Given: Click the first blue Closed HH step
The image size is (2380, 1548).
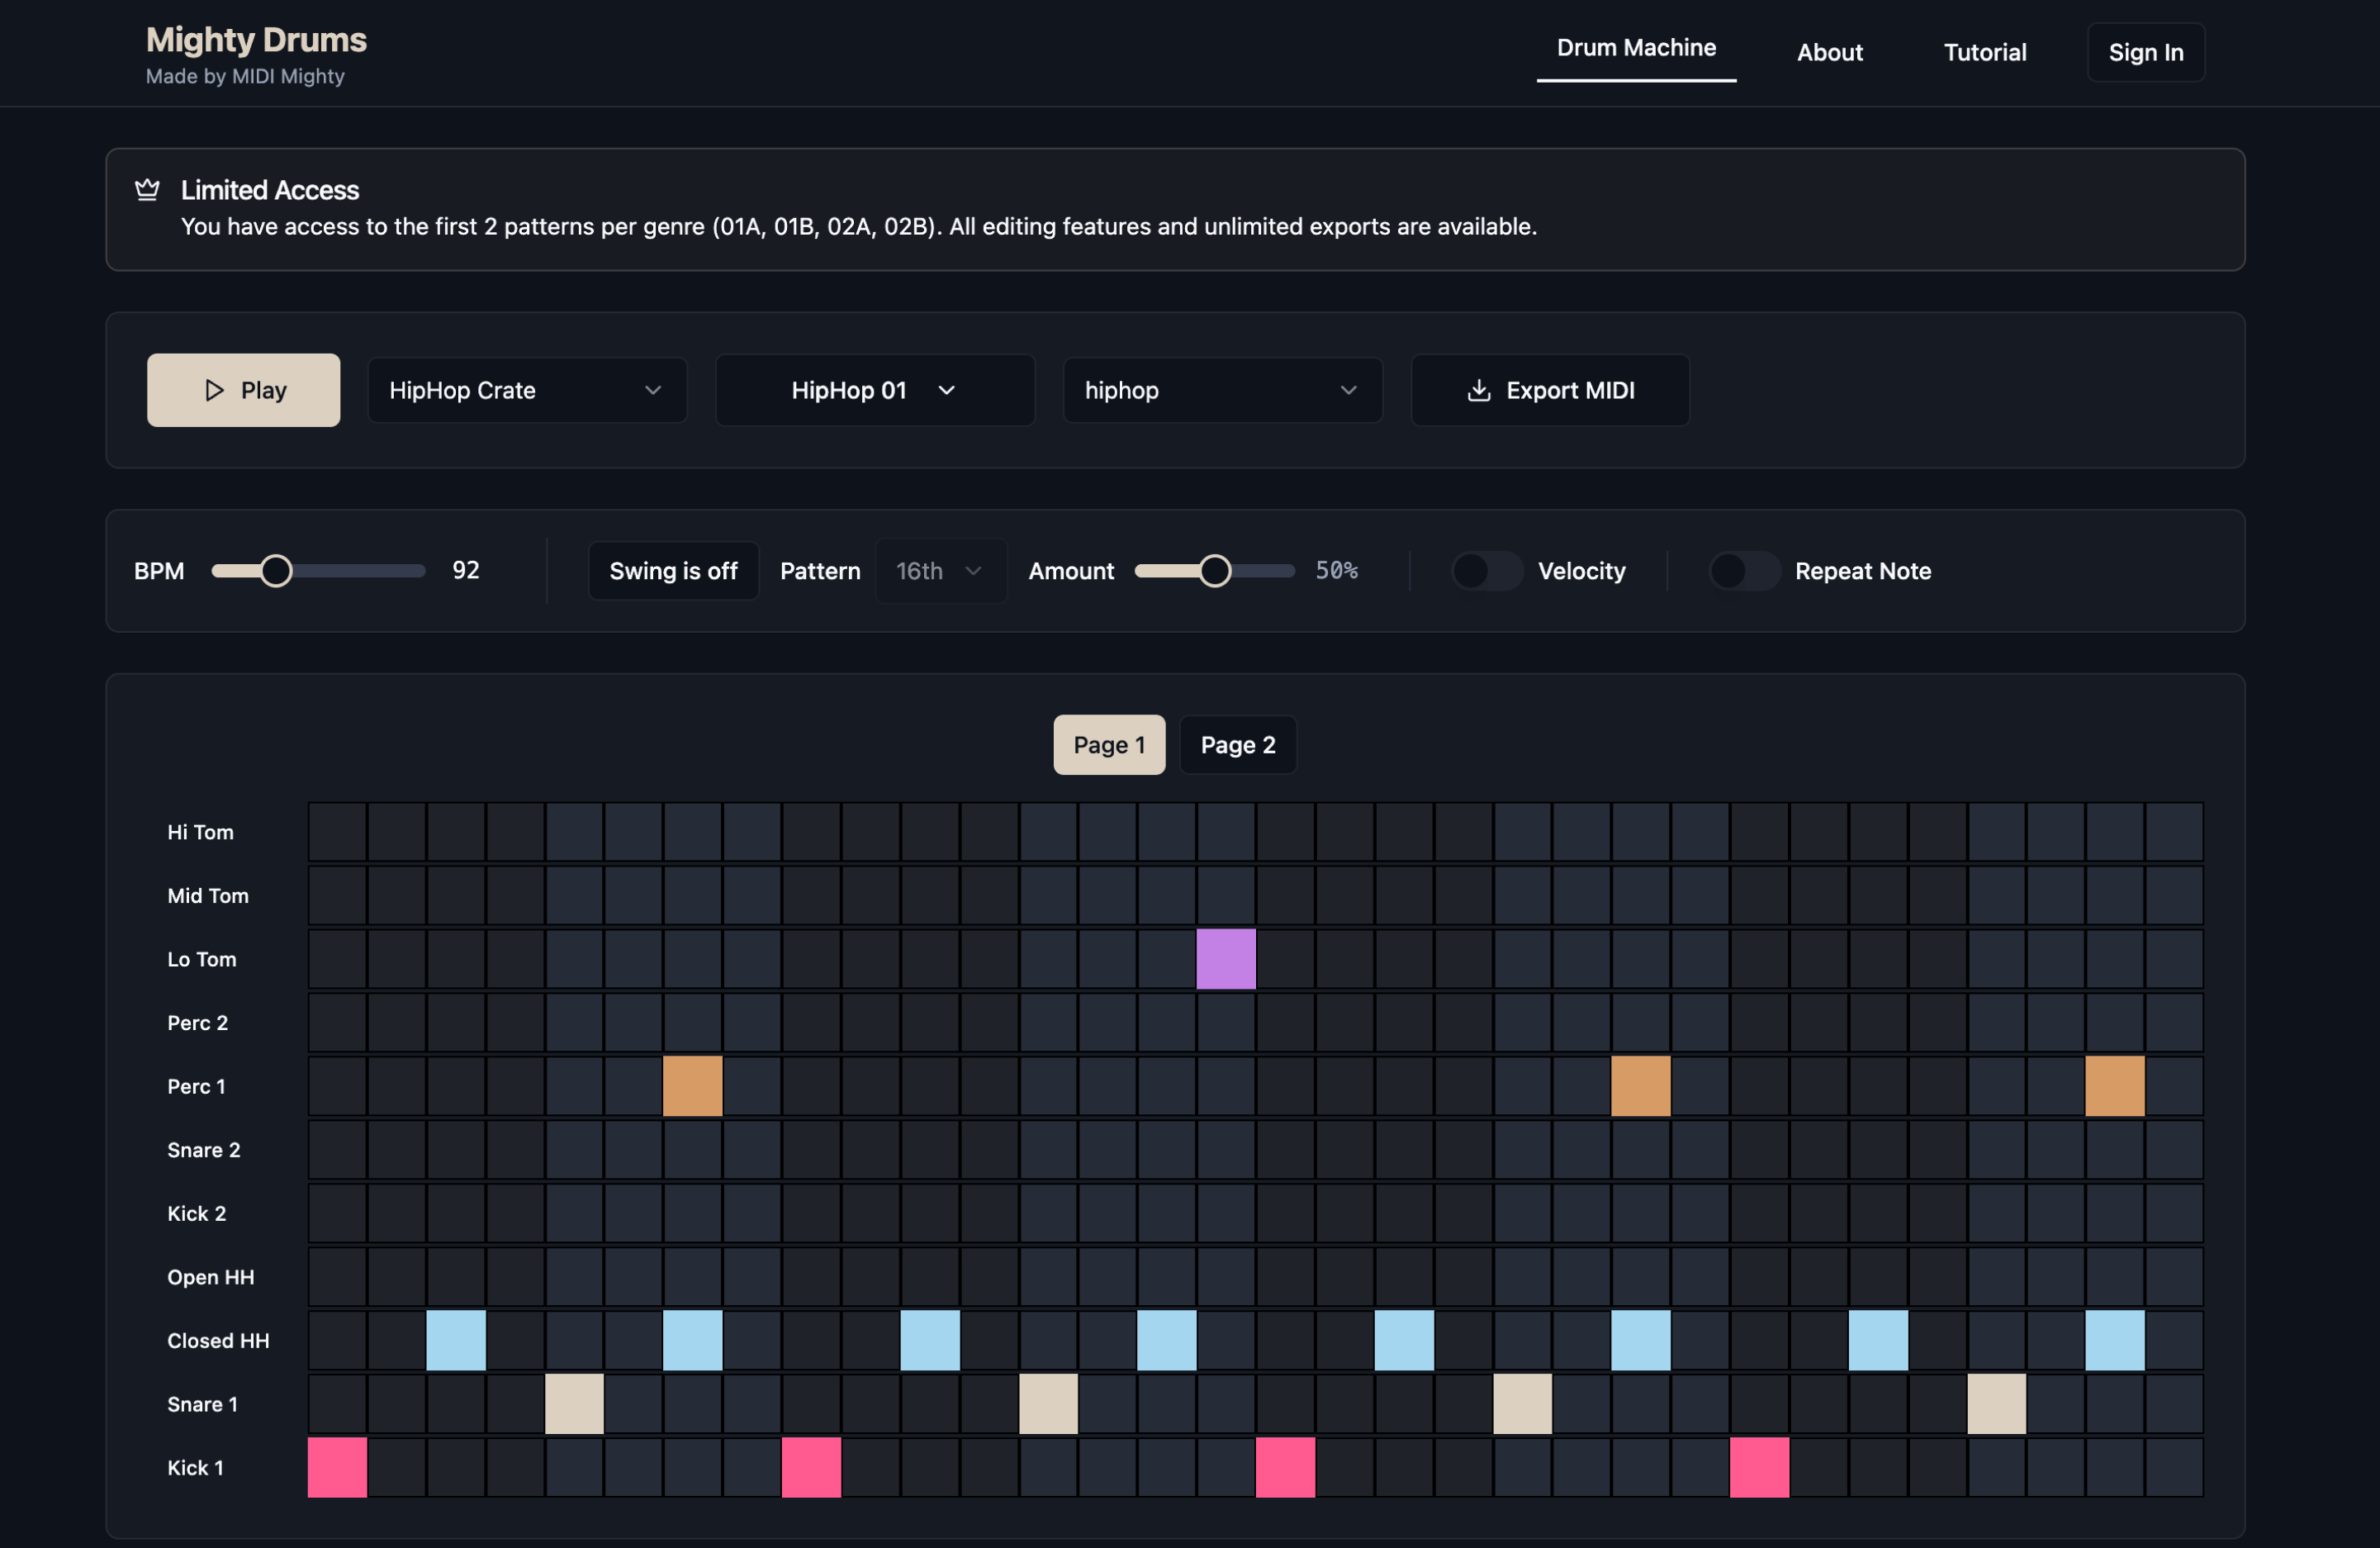Looking at the screenshot, I should [x=456, y=1340].
